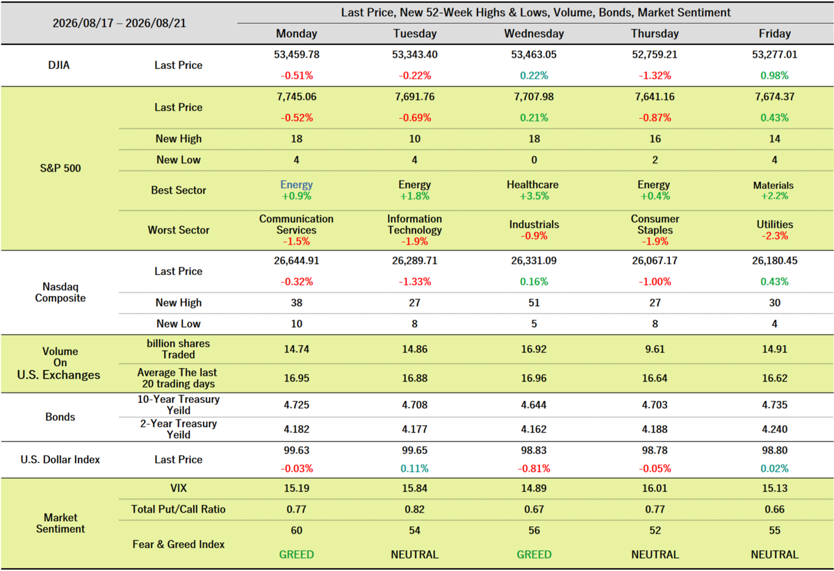
Task: Select the Market Sentiment row label
Action: [x=59, y=523]
